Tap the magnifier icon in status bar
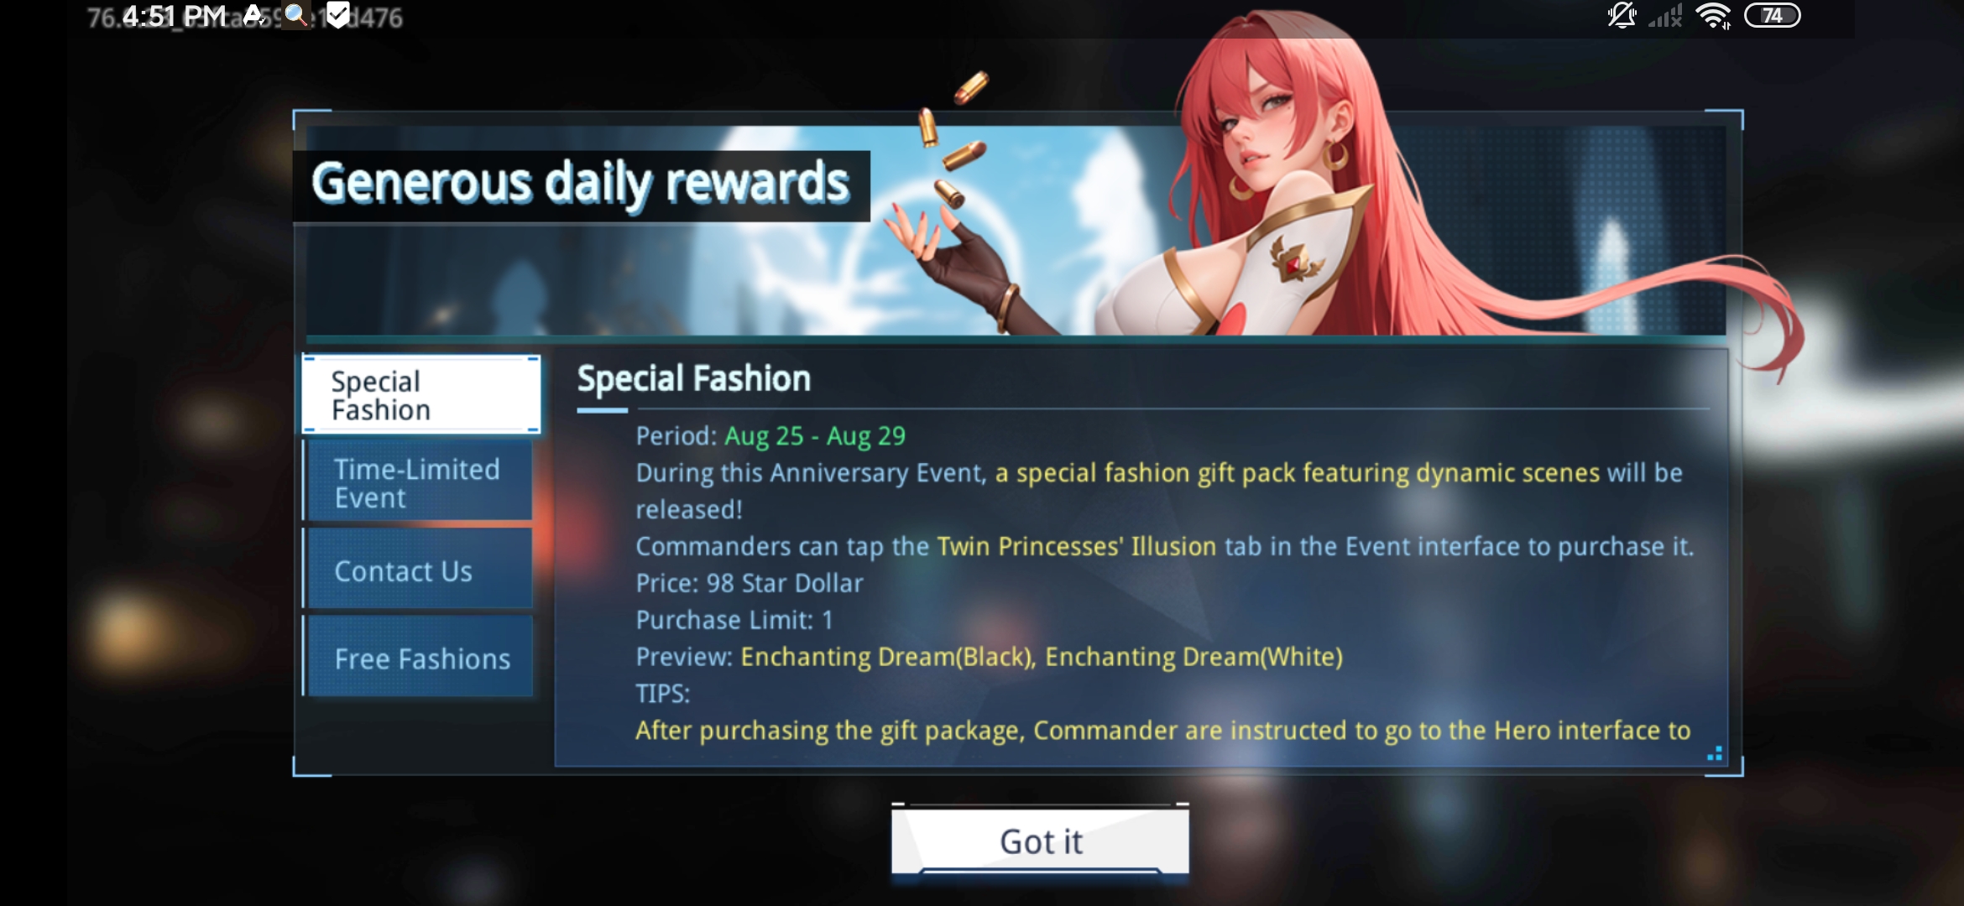Image resolution: width=1964 pixels, height=906 pixels. 295,16
